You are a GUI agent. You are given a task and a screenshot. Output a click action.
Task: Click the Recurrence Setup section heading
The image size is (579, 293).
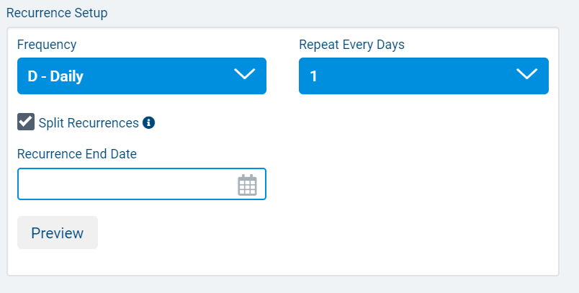coord(56,13)
